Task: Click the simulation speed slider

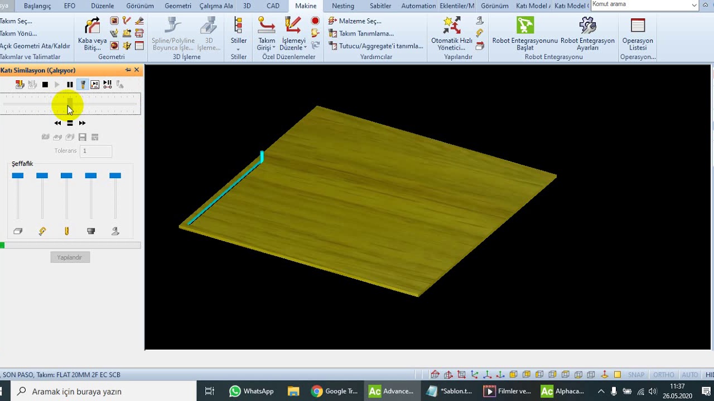Action: [x=70, y=104]
